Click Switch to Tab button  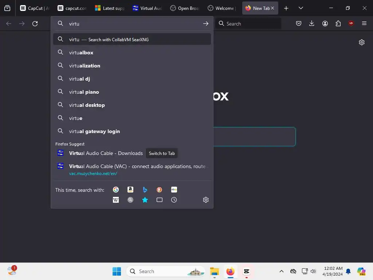click(162, 153)
